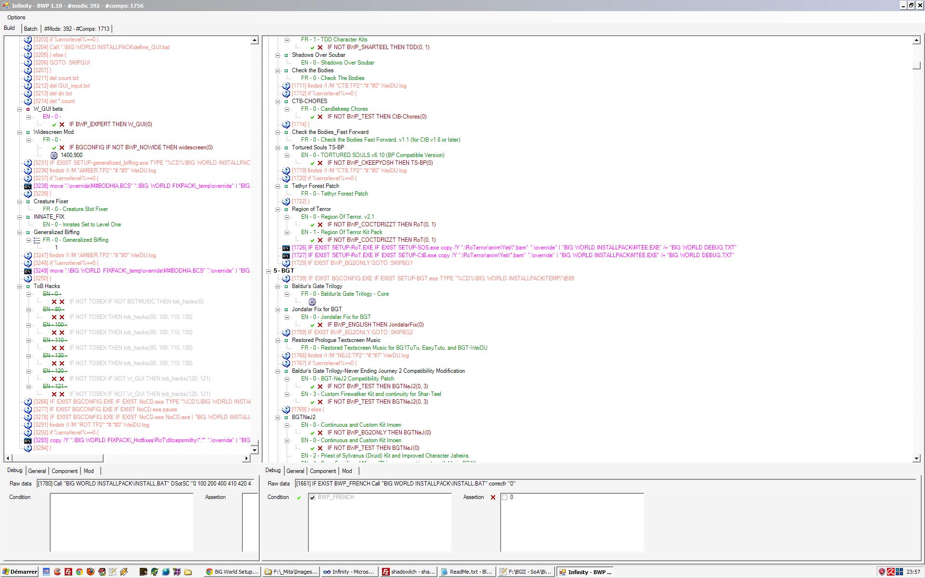Click the question icon on line 3266
The width and height of the screenshot is (925, 578).
point(28,402)
